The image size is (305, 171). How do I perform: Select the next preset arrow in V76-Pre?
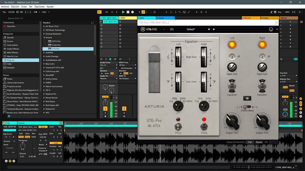coord(214,29)
